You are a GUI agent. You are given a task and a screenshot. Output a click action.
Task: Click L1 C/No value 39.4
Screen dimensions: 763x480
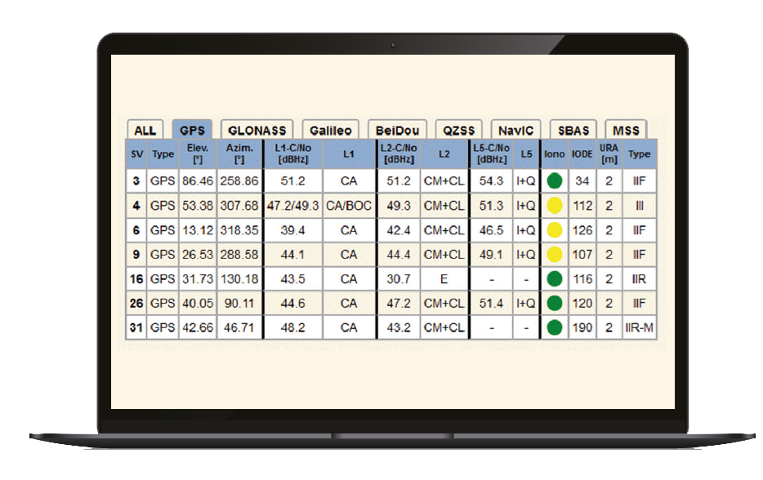293,230
